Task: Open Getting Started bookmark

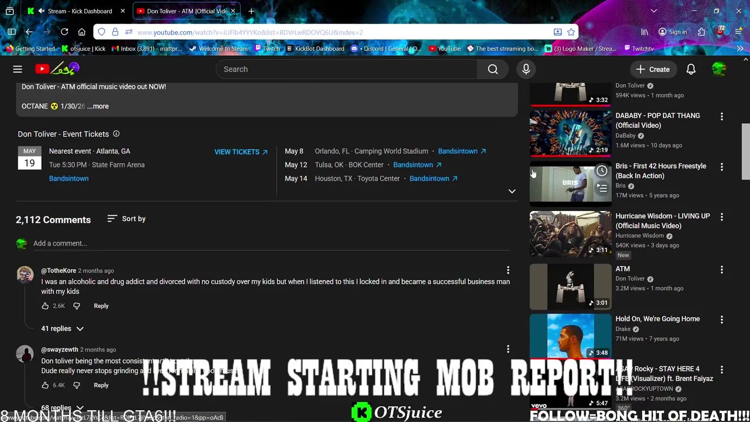Action: tap(30, 49)
